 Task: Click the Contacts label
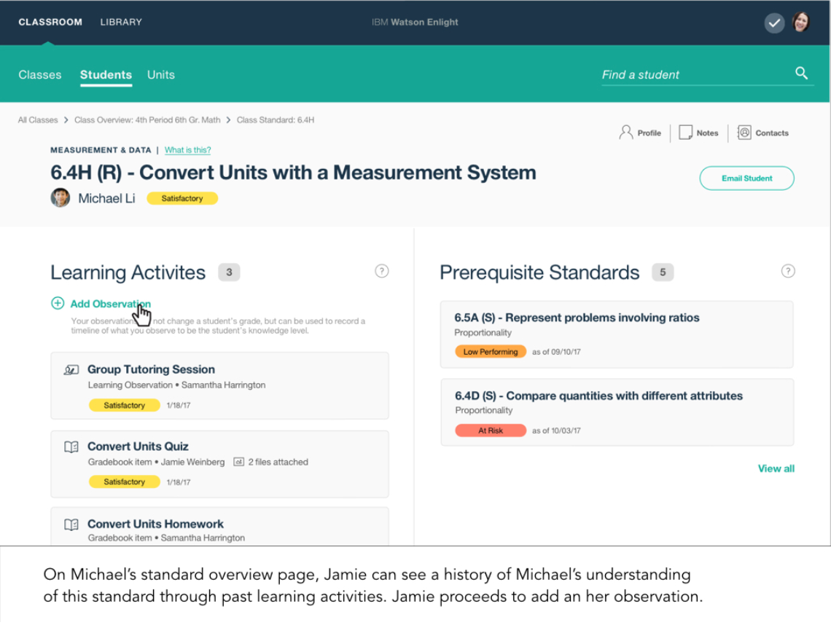point(772,133)
